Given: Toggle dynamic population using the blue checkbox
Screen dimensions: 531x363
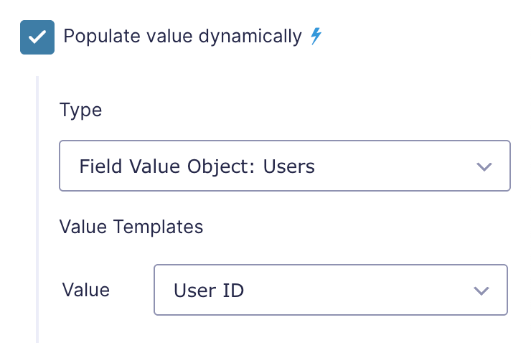Looking at the screenshot, I should pyautogui.click(x=37, y=37).
